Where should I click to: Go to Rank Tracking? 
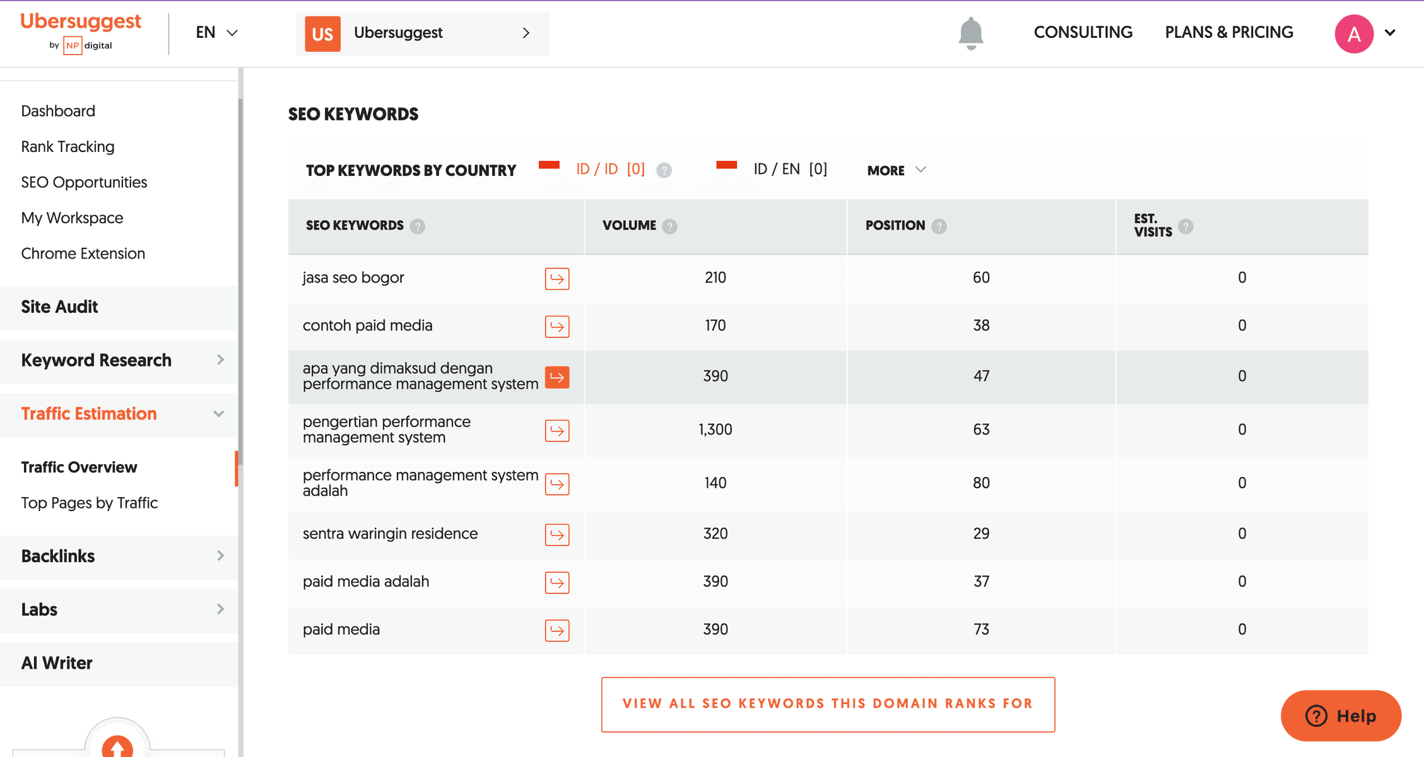coord(68,147)
